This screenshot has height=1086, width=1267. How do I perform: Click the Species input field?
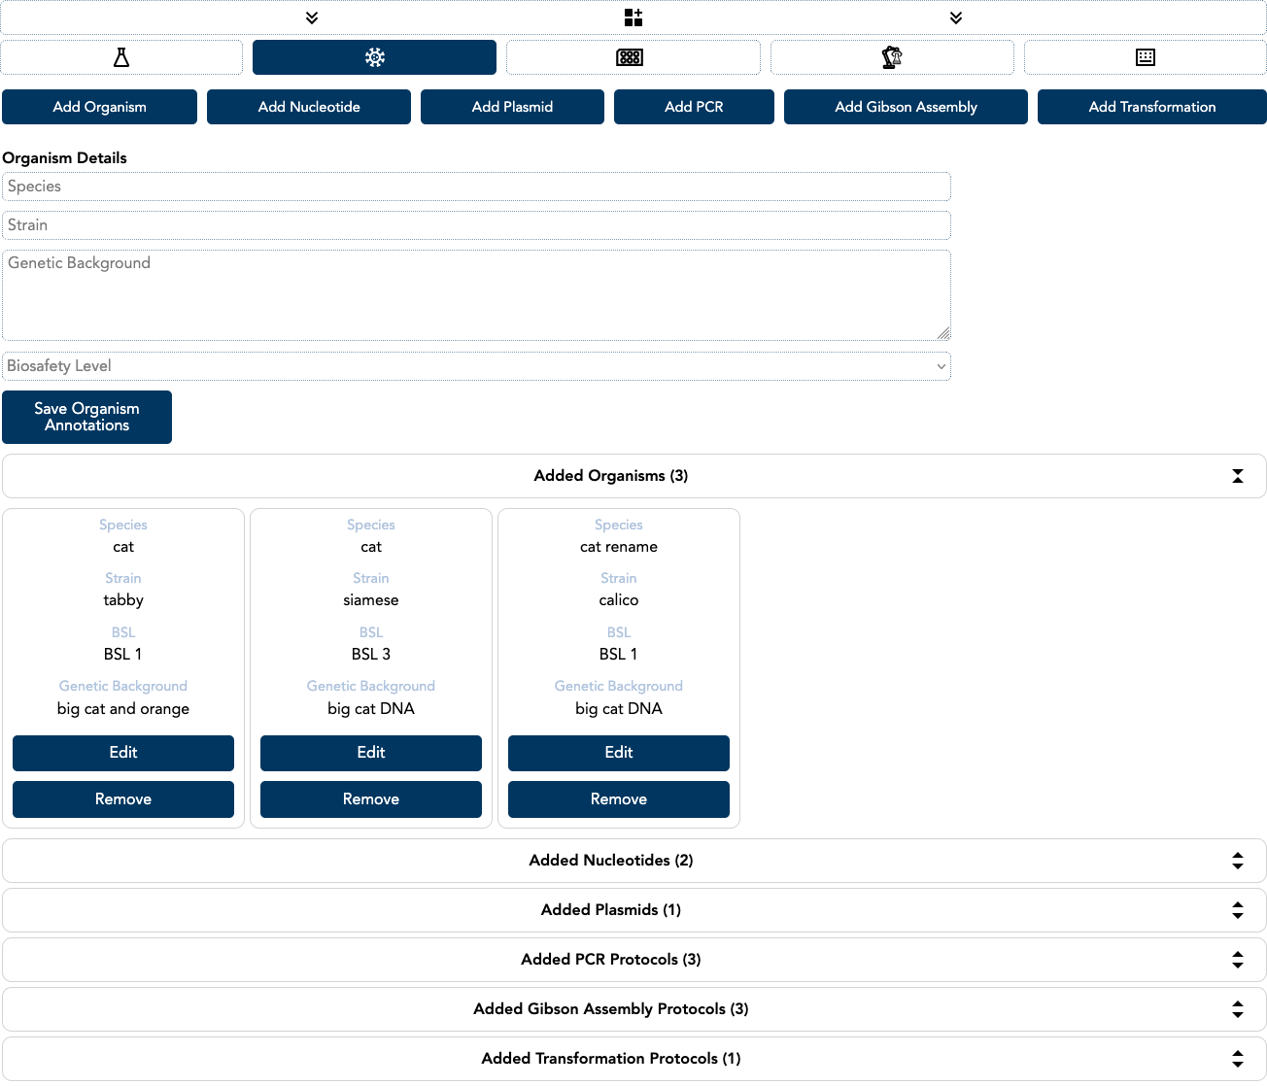476,187
